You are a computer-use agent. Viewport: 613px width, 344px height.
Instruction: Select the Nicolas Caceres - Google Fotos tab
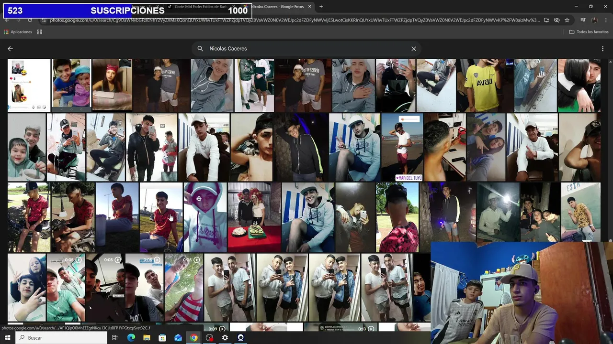click(x=278, y=7)
